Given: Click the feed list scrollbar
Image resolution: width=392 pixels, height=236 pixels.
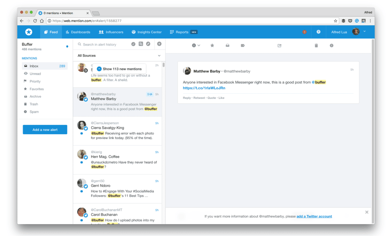Looking at the screenshot, I should click(x=163, y=65).
